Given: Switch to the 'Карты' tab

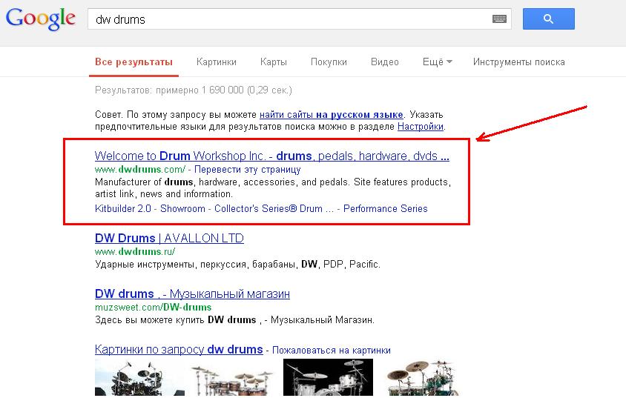Looking at the screenshot, I should [x=274, y=62].
